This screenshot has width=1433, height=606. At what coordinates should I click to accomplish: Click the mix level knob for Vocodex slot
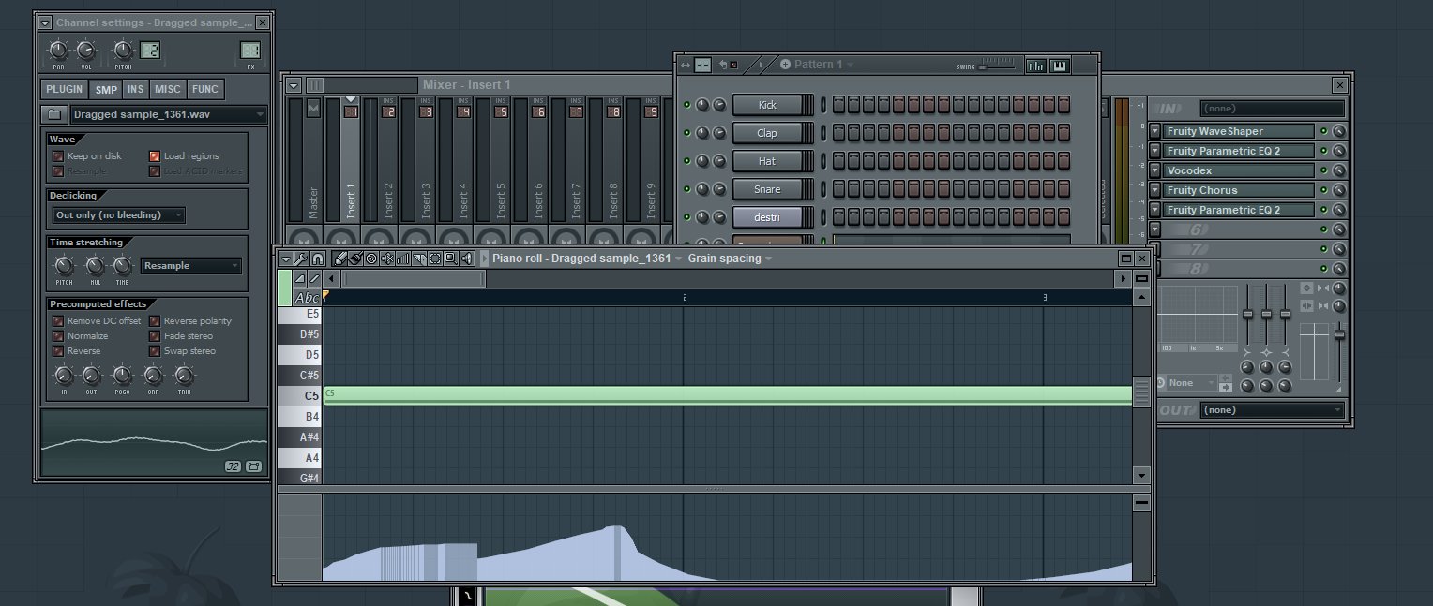(1339, 170)
